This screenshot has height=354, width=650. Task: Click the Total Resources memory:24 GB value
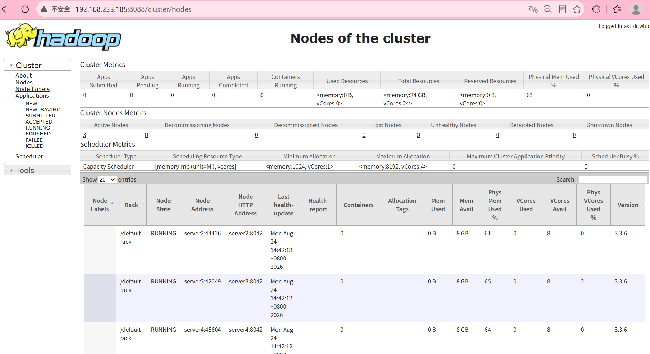[405, 99]
